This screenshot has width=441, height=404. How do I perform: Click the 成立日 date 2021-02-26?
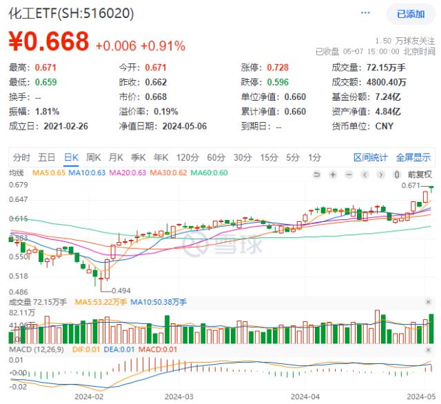click(x=66, y=126)
